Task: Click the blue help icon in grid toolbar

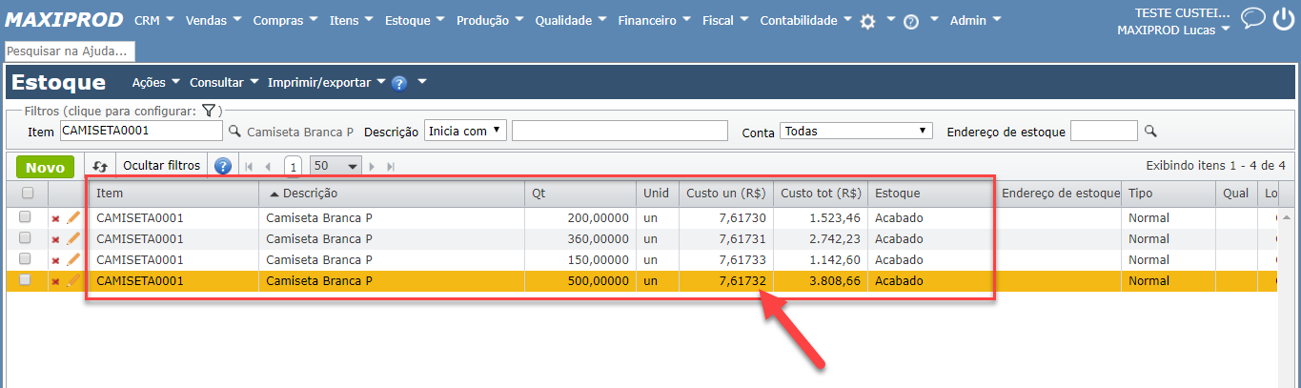Action: tap(223, 166)
